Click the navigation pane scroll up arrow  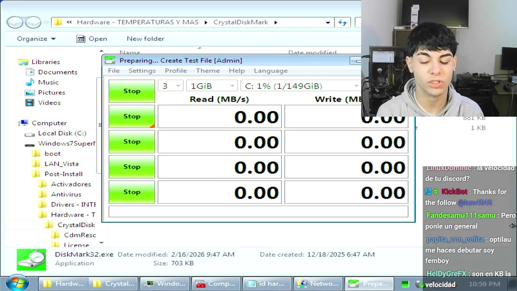point(101,51)
